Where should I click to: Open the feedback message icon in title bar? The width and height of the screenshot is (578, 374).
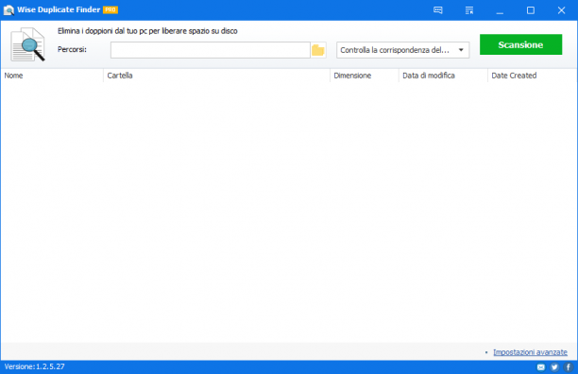438,10
